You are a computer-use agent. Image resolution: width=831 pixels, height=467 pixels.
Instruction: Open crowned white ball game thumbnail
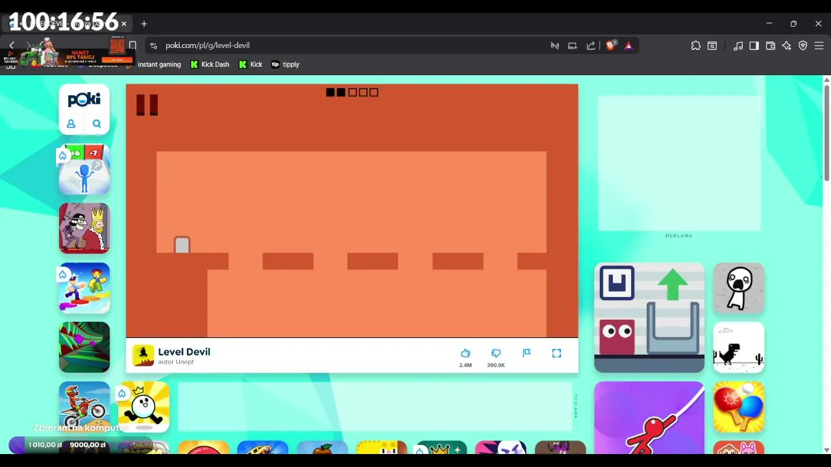[144, 407]
